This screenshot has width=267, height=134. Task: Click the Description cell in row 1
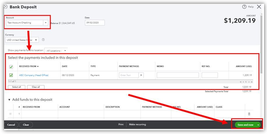coord(122,114)
